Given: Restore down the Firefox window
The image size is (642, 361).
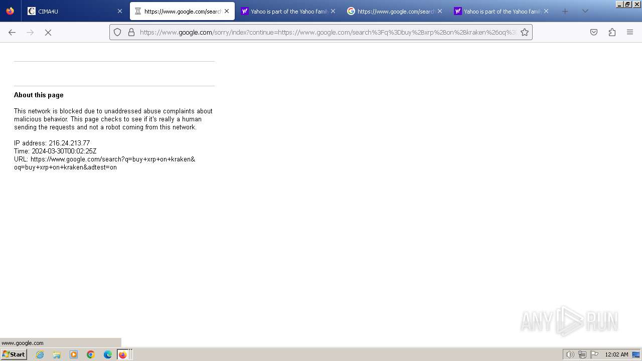Looking at the screenshot, I should tap(627, 4).
